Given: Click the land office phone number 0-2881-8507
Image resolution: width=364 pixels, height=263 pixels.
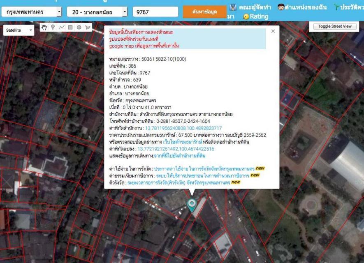Looking at the screenshot, I should [170, 121].
